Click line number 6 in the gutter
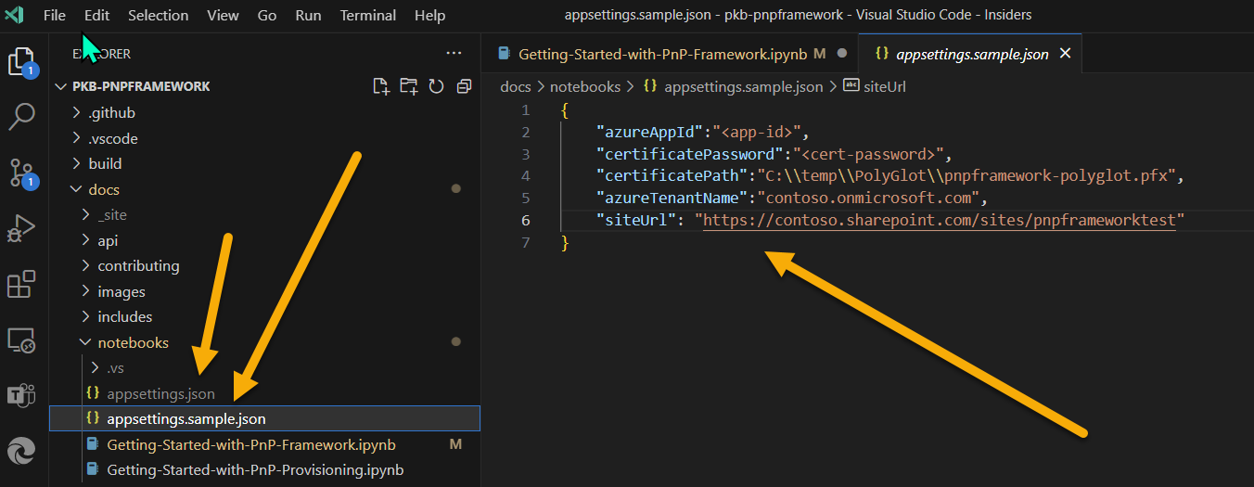Image resolution: width=1254 pixels, height=487 pixels. [x=526, y=221]
